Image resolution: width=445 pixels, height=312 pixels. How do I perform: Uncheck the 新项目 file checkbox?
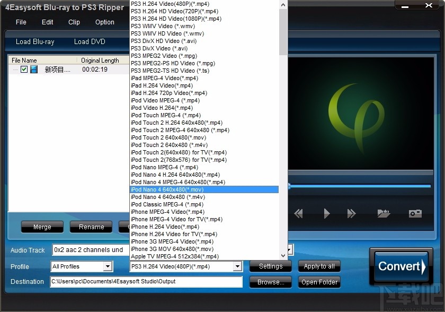pos(24,69)
